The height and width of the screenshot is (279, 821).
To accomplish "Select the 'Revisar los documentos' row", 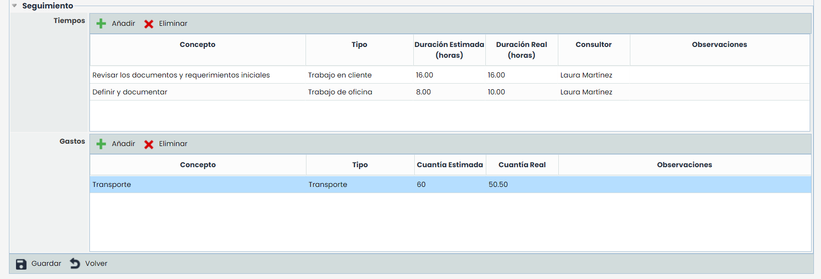I will [x=181, y=75].
